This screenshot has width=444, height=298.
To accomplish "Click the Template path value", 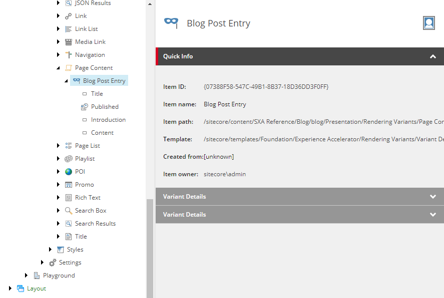I will (324, 139).
